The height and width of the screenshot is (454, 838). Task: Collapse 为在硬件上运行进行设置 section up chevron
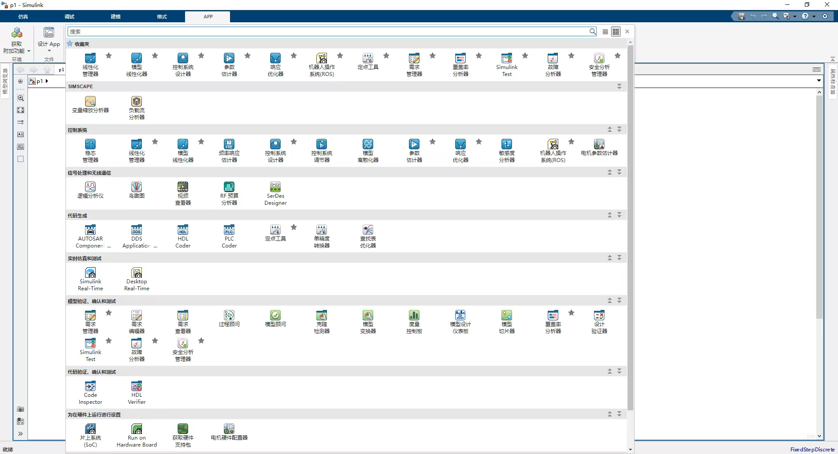click(x=610, y=414)
